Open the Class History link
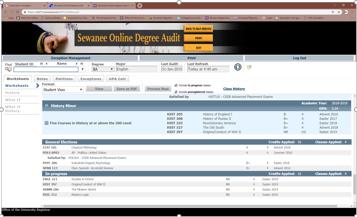 (234, 89)
